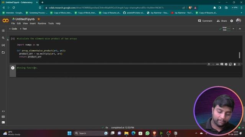The width and height of the screenshot is (245, 137).
Task: Bookmark this page icon
Action: (40, 8)
